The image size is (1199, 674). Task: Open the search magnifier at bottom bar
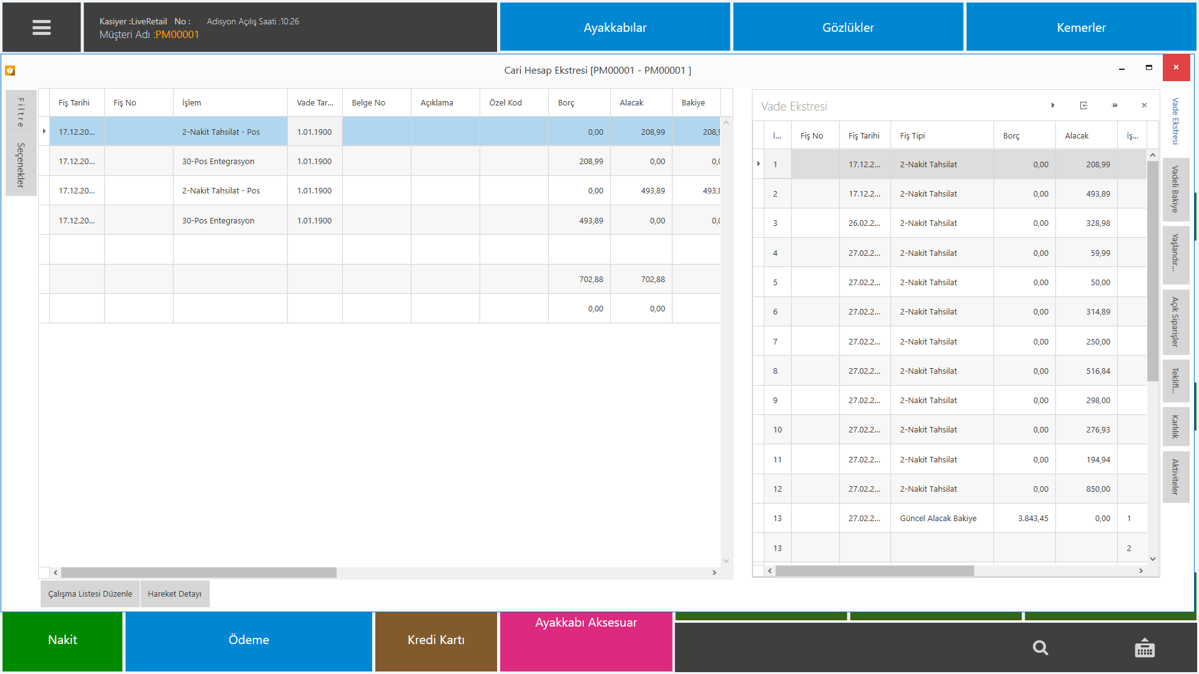coord(1040,648)
